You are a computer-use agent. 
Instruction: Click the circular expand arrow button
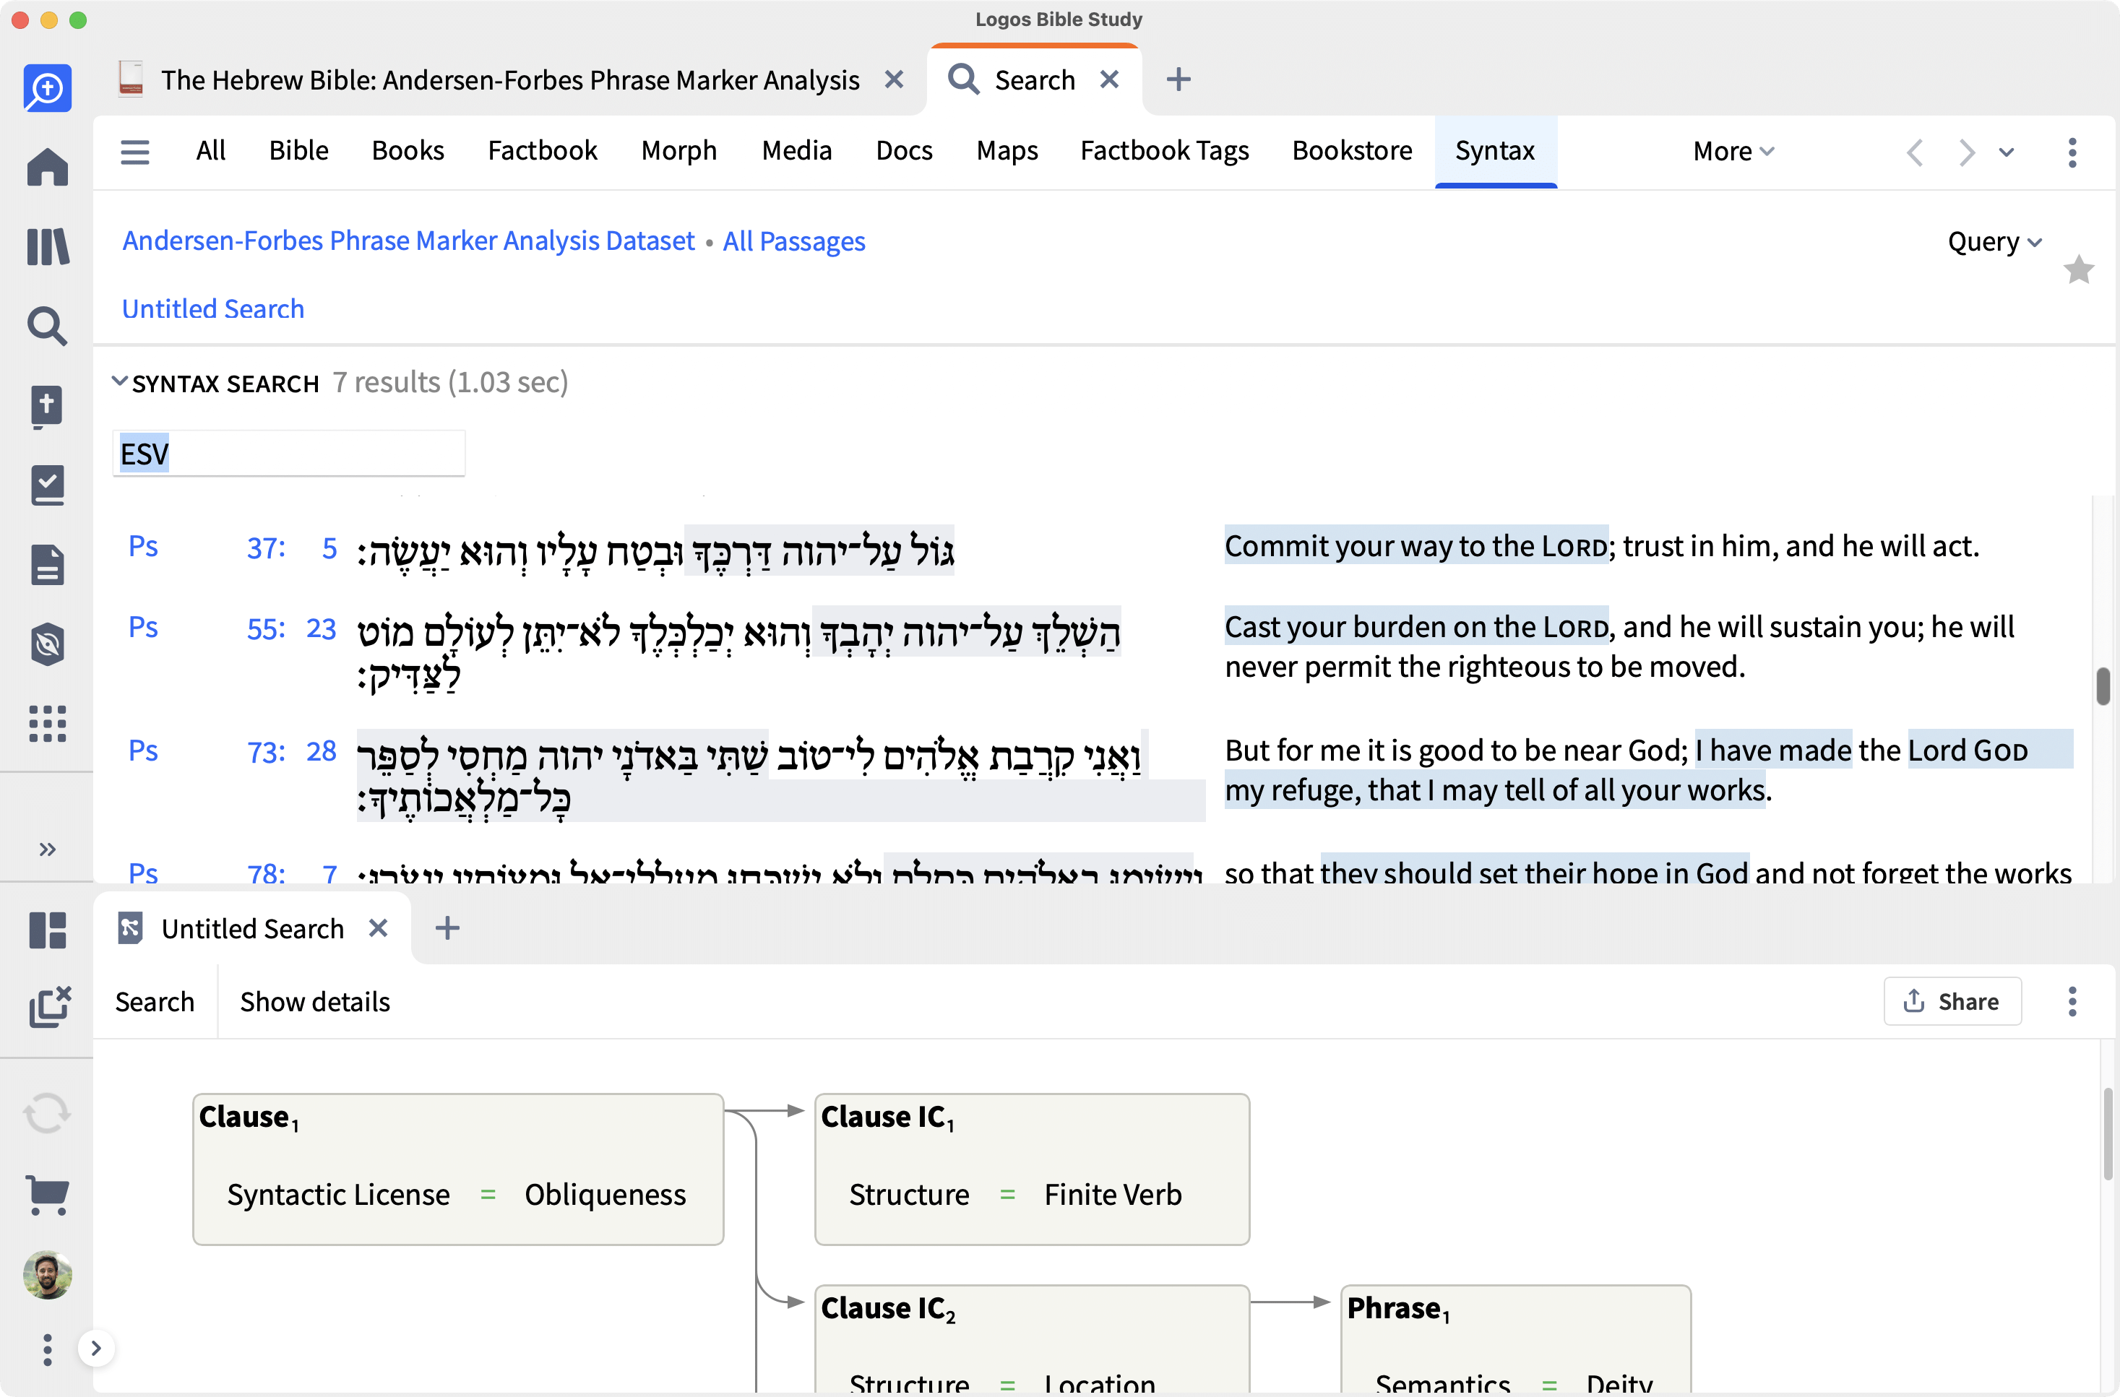click(x=96, y=1348)
